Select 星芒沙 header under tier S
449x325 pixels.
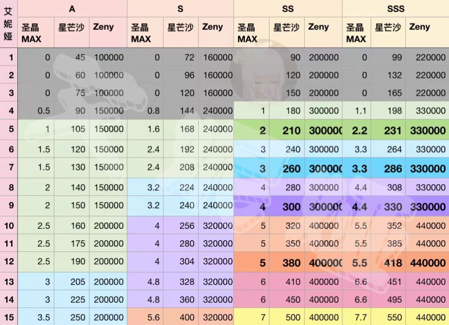point(181,33)
